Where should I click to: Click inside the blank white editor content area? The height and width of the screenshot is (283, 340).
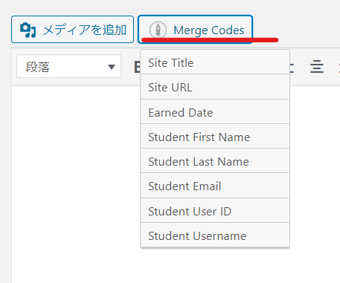(x=76, y=184)
